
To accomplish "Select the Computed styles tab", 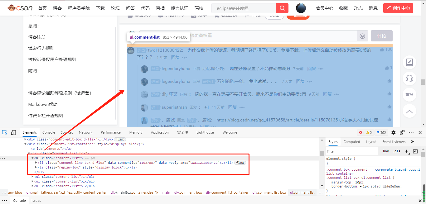I will [352, 142].
